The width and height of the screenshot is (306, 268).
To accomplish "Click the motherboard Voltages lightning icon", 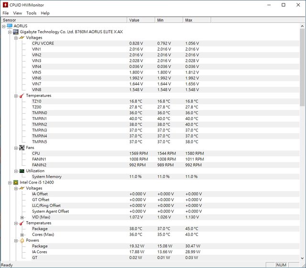I will point(22,37).
